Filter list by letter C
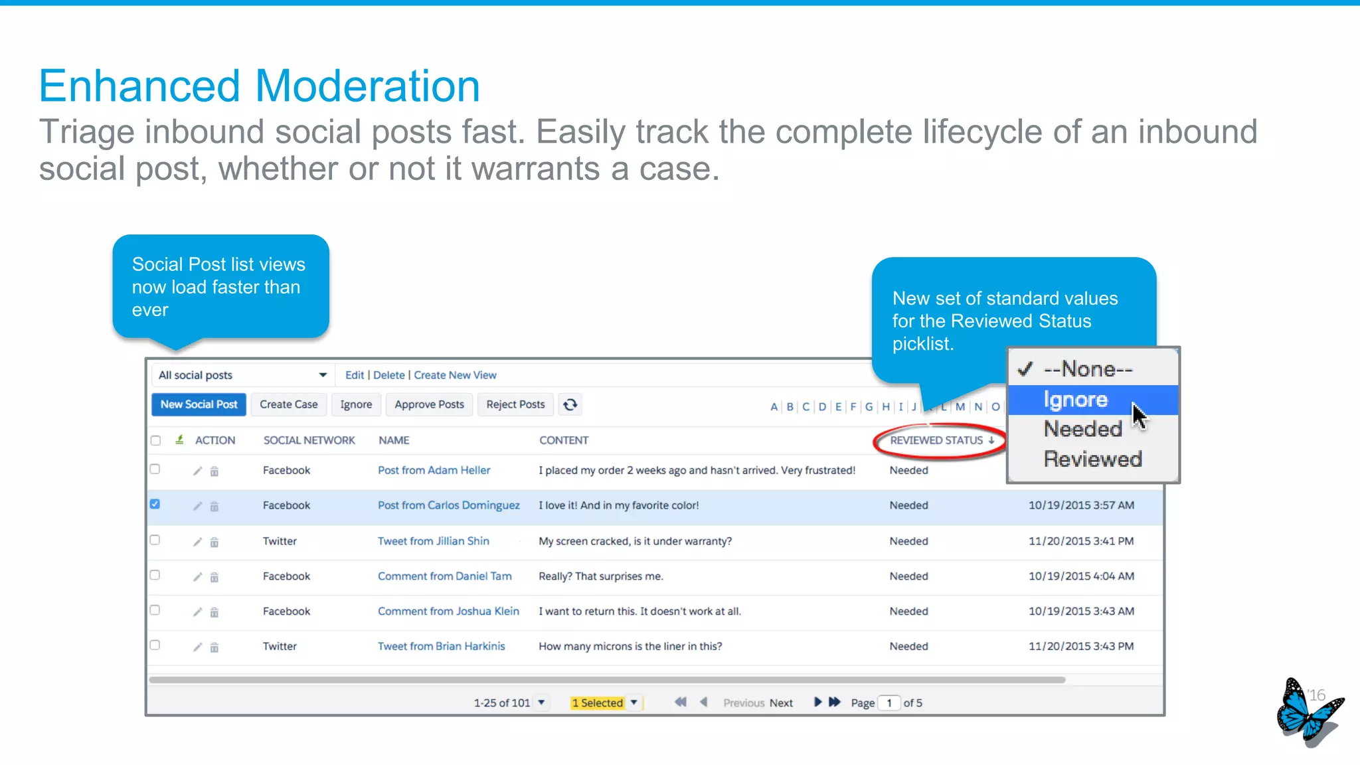The height and width of the screenshot is (765, 1360). pos(806,407)
